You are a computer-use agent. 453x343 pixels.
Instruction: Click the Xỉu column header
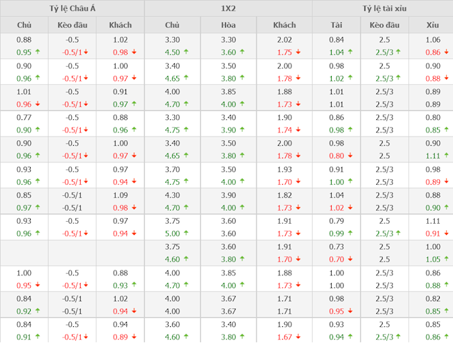click(x=433, y=25)
